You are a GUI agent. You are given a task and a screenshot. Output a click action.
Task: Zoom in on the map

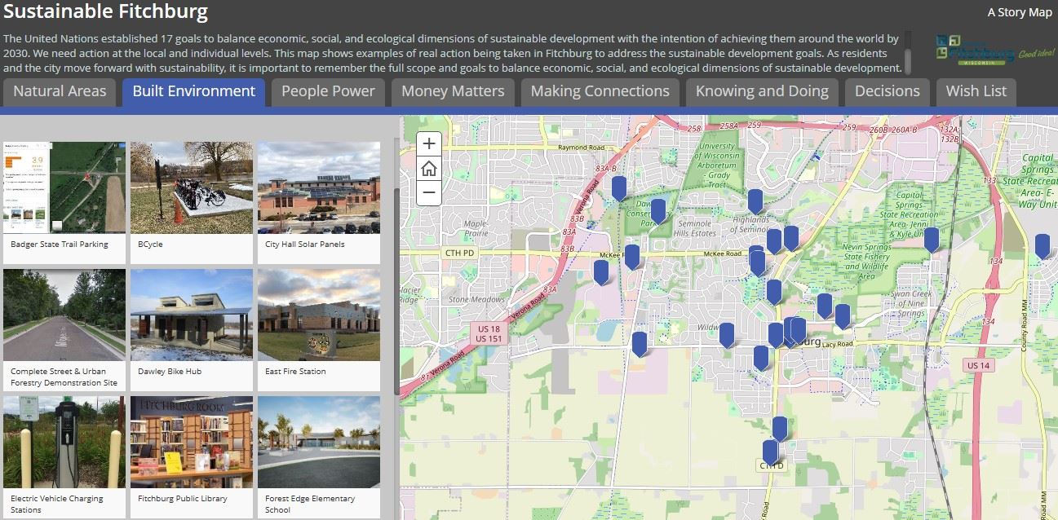[428, 143]
